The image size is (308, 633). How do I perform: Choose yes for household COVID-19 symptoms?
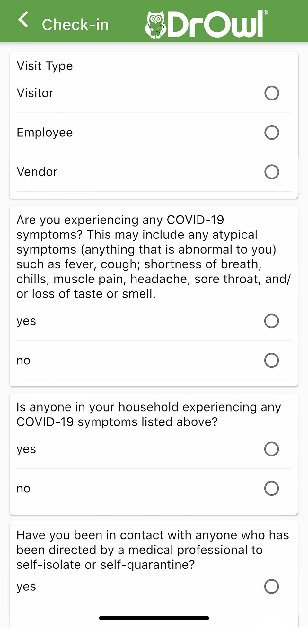tap(271, 449)
